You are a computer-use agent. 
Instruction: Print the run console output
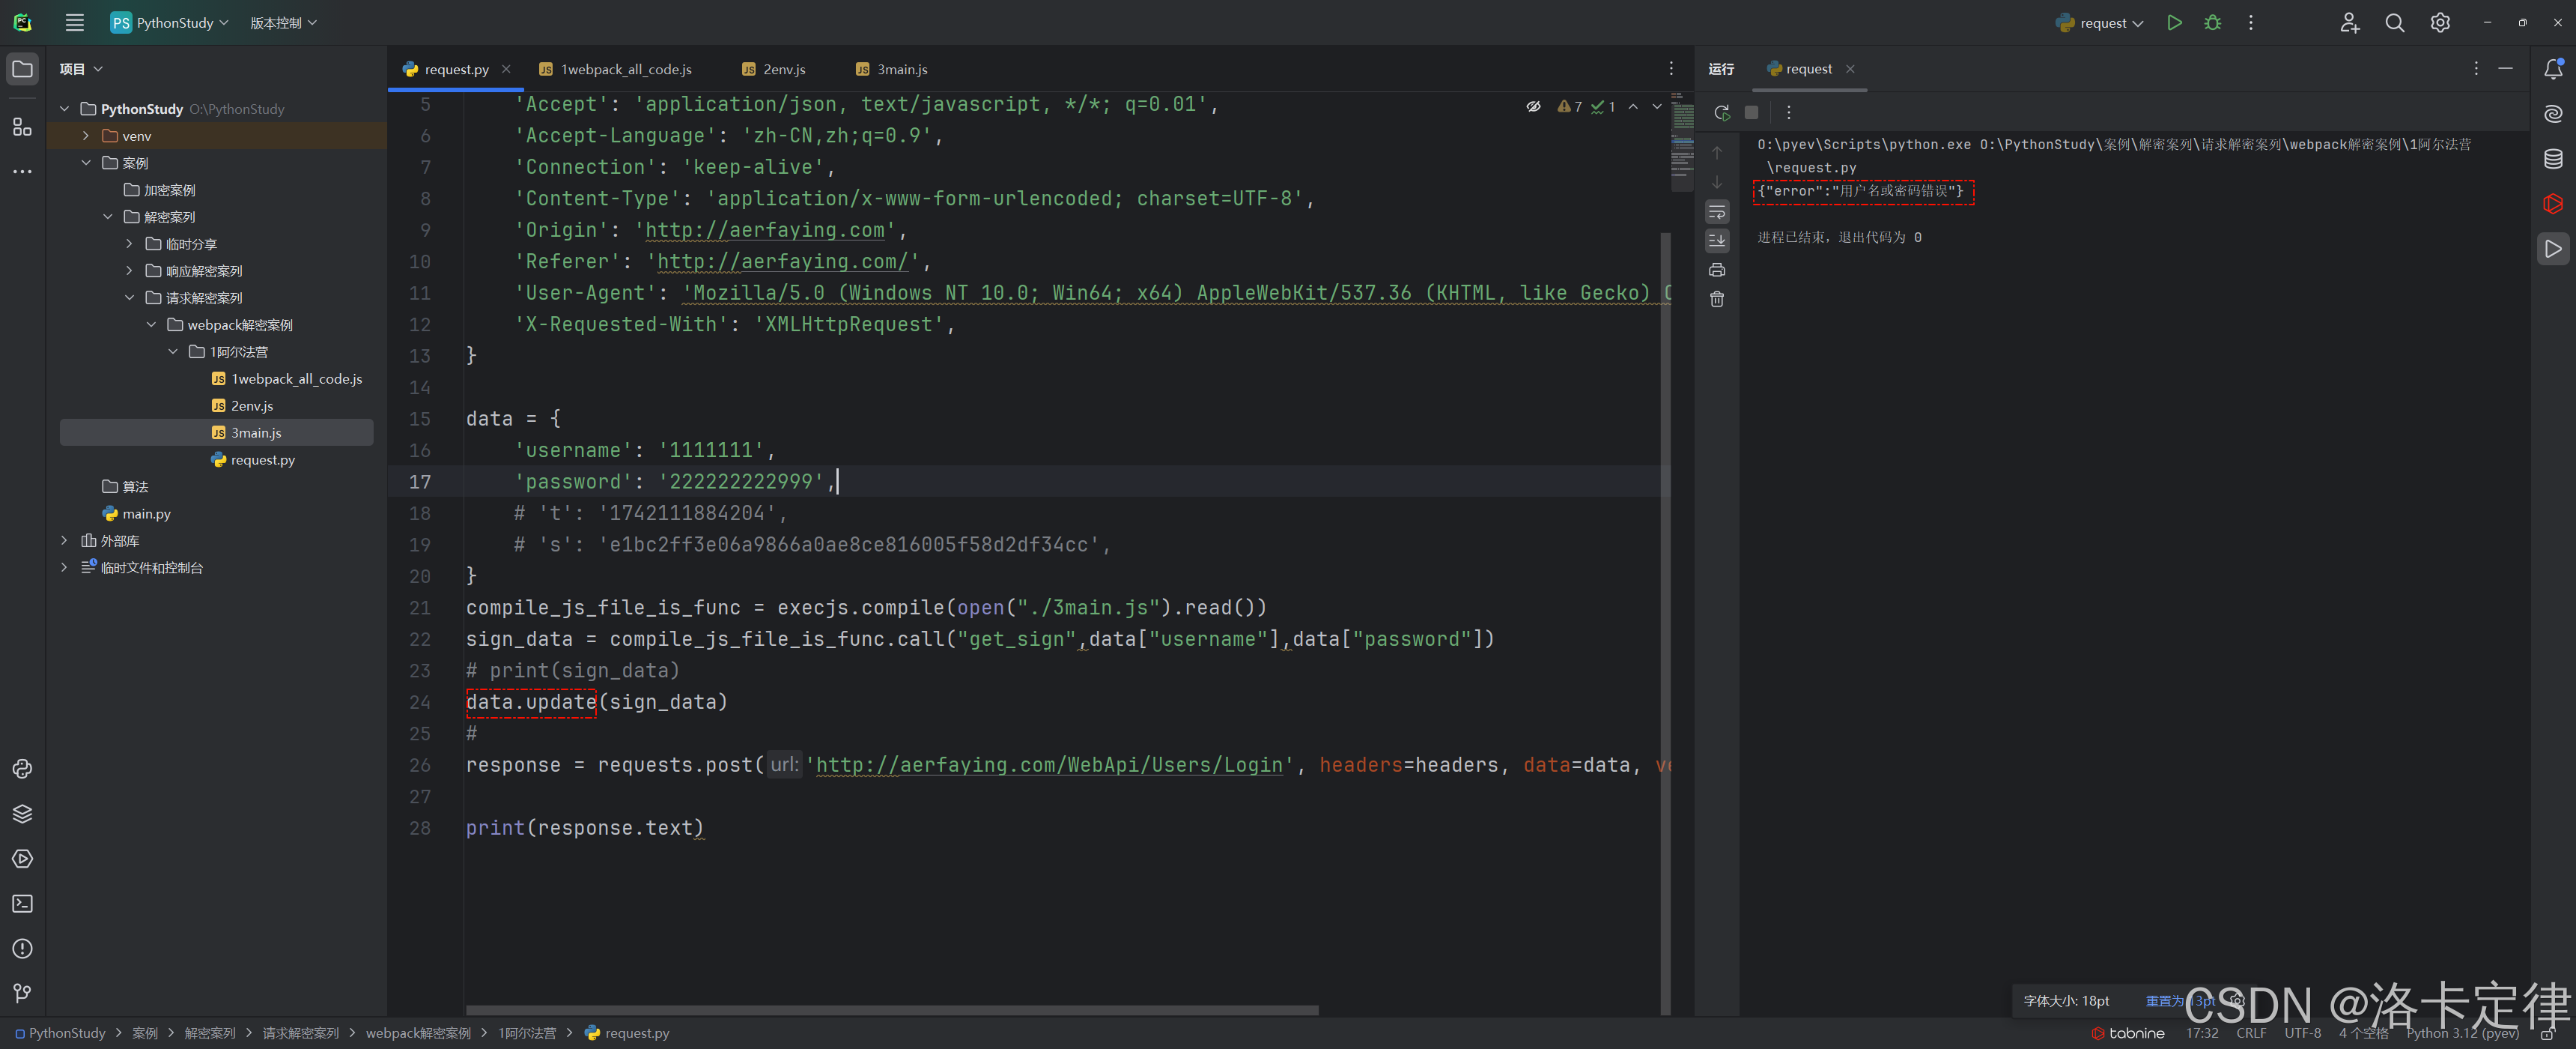point(1717,269)
